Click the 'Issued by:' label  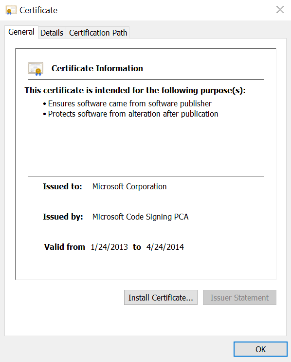63,217
